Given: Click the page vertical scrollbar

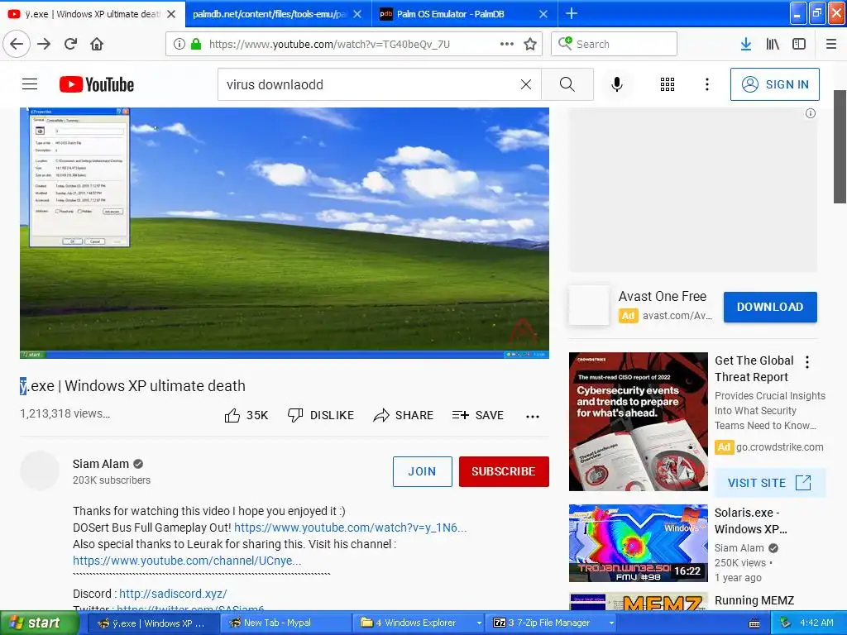Looking at the screenshot, I should click(840, 146).
